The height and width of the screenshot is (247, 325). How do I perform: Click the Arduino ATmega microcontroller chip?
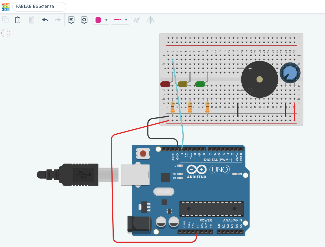[212, 209]
